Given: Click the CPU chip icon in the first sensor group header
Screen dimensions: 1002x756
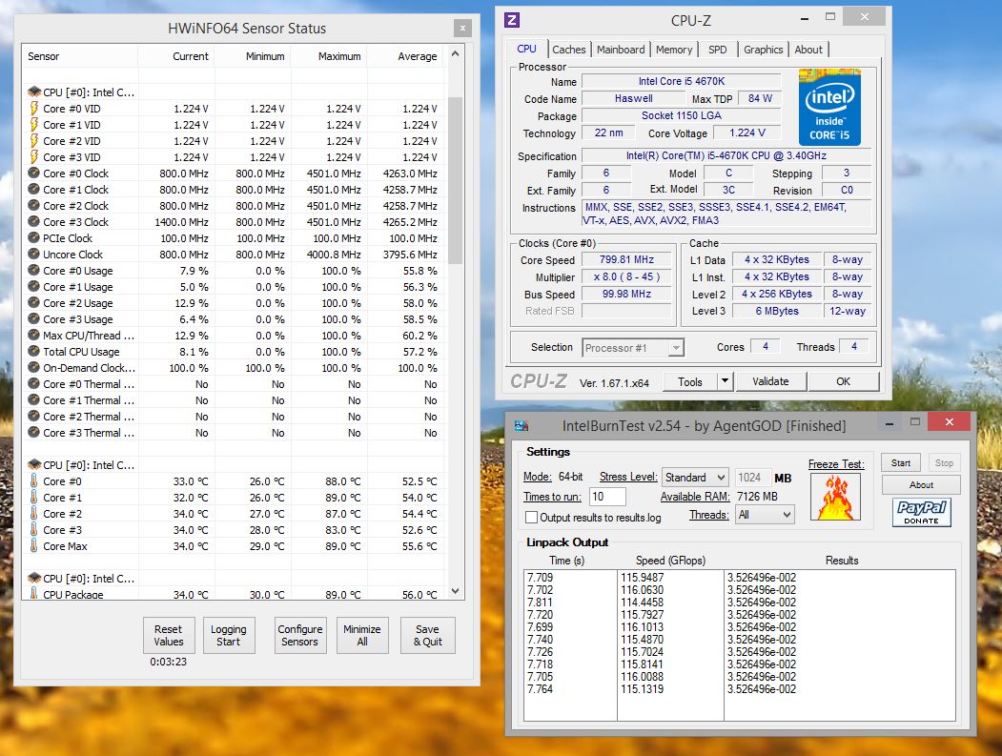Looking at the screenshot, I should (x=34, y=92).
